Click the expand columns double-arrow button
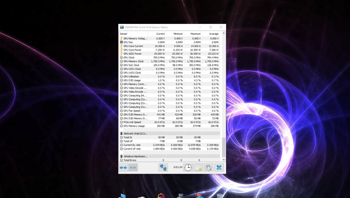The image size is (350, 198). pos(123,167)
